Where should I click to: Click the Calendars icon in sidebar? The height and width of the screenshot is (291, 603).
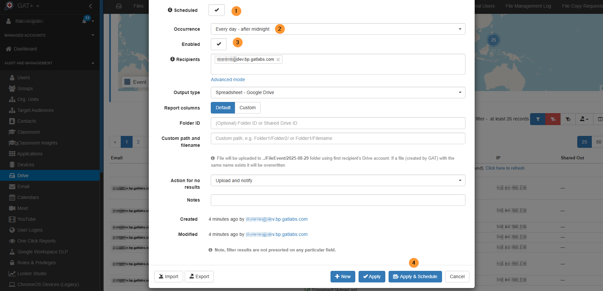[12, 197]
